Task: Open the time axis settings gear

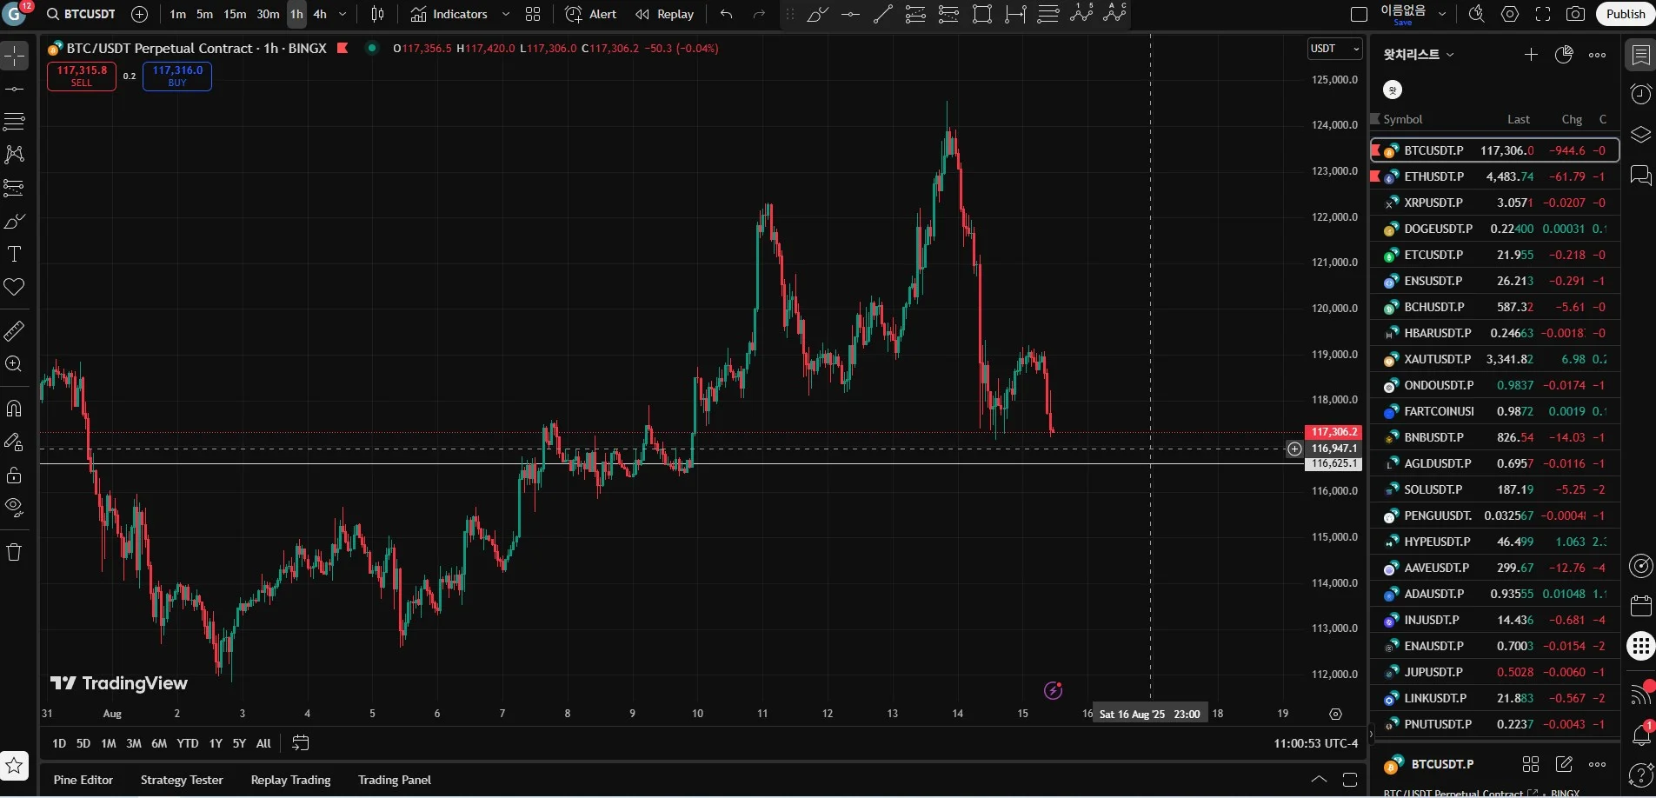Action: pyautogui.click(x=1336, y=714)
